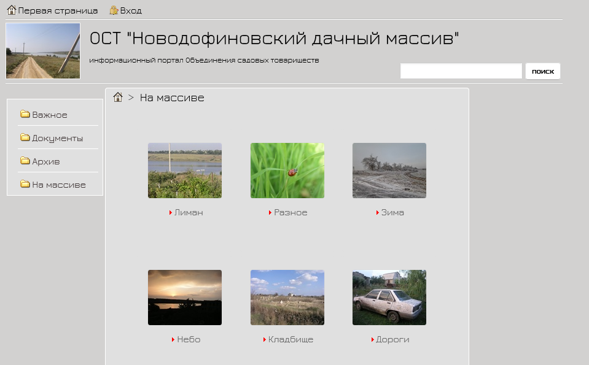589x365 pixels.
Task: Click the Кладбище album caption link
Action: [x=291, y=340]
